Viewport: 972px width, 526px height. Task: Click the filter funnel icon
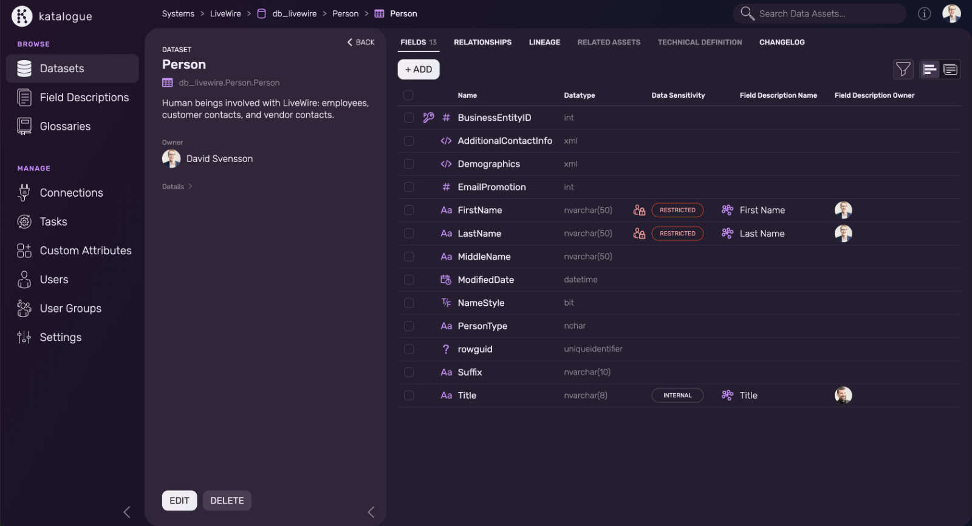pos(903,70)
